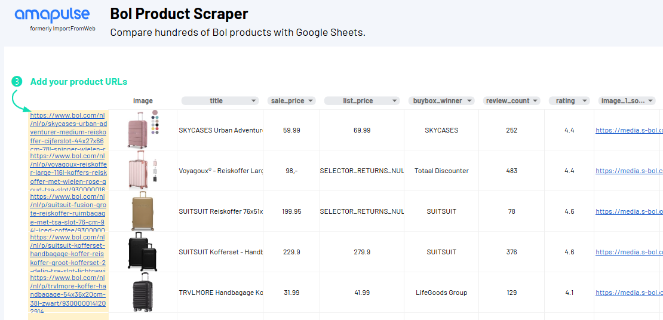
Task: Select buybox winner cell Totaal Discounter
Action: pyautogui.click(x=441, y=171)
